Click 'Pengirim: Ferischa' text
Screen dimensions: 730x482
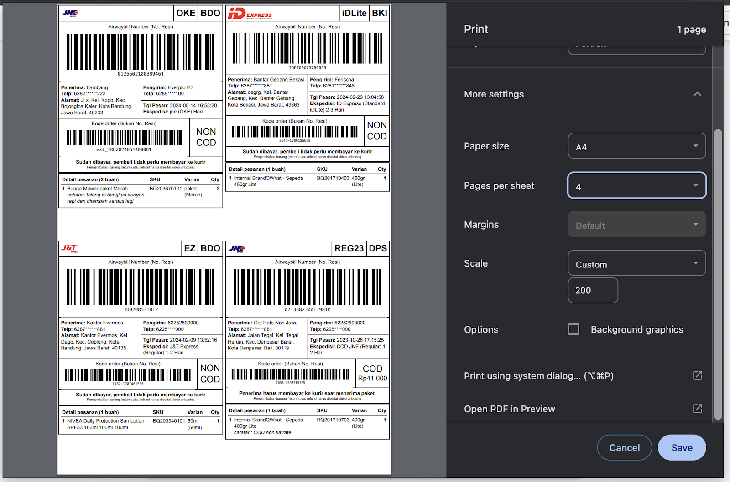click(x=332, y=80)
